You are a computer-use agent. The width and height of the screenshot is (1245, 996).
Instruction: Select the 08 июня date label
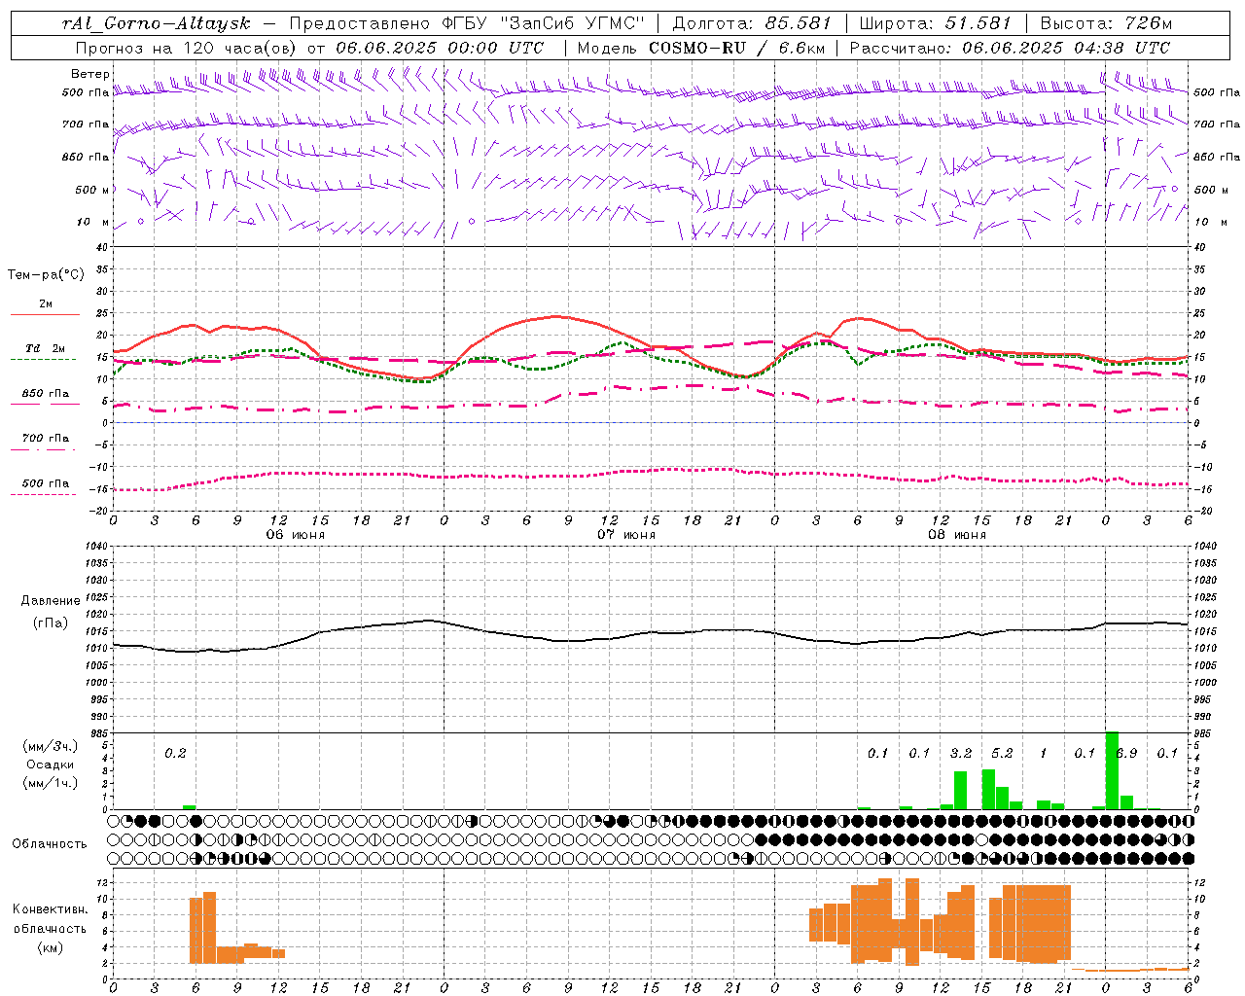coord(957,535)
